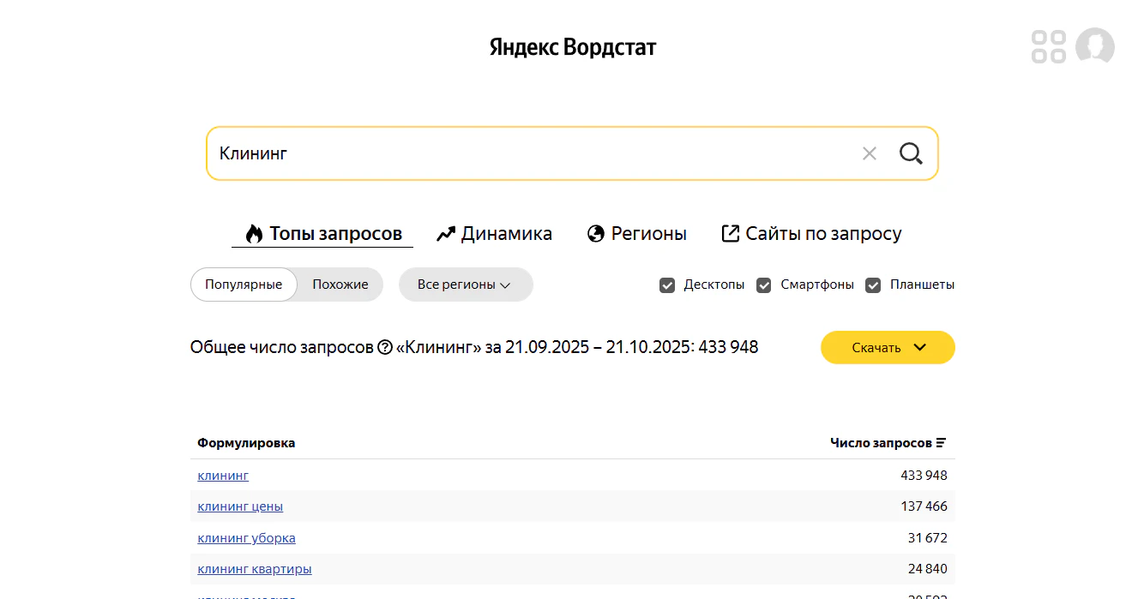Viewport: 1144px width, 599px height.
Task: Expand the Все регионы dropdown
Action: coord(465,285)
